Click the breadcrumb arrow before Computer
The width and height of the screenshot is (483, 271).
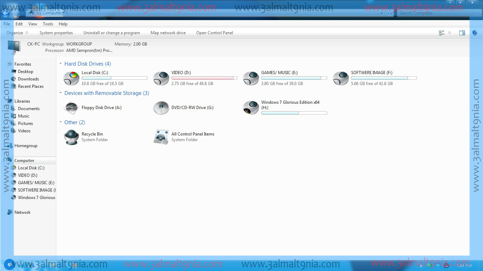38,13
